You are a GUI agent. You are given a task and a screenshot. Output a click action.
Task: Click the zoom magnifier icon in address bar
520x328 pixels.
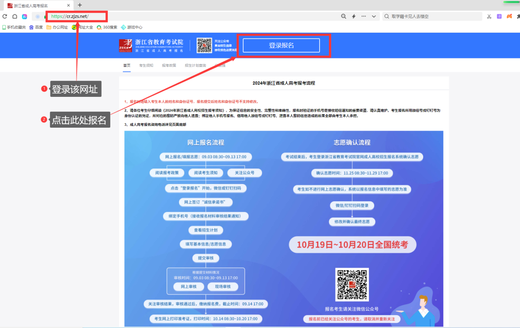click(x=343, y=16)
